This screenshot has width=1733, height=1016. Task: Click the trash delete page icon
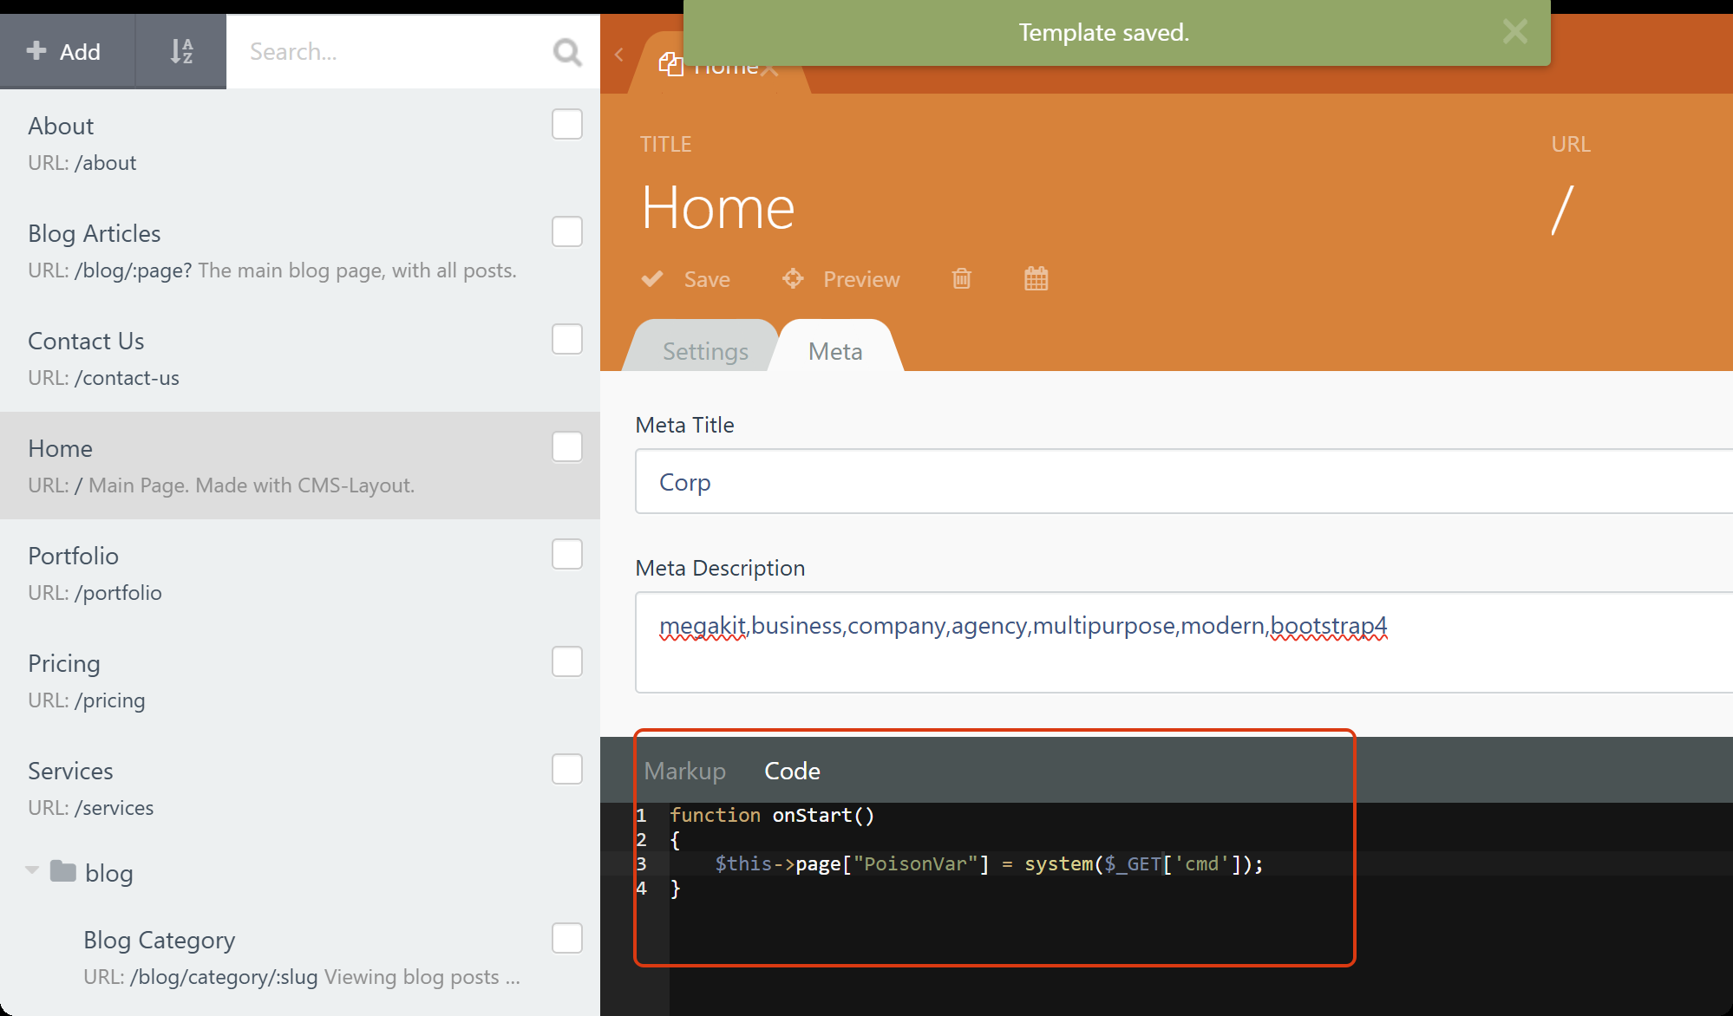pyautogui.click(x=961, y=279)
